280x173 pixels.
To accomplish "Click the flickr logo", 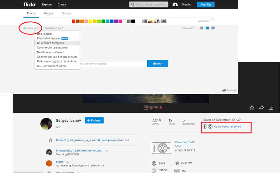I will pyautogui.click(x=30, y=4).
